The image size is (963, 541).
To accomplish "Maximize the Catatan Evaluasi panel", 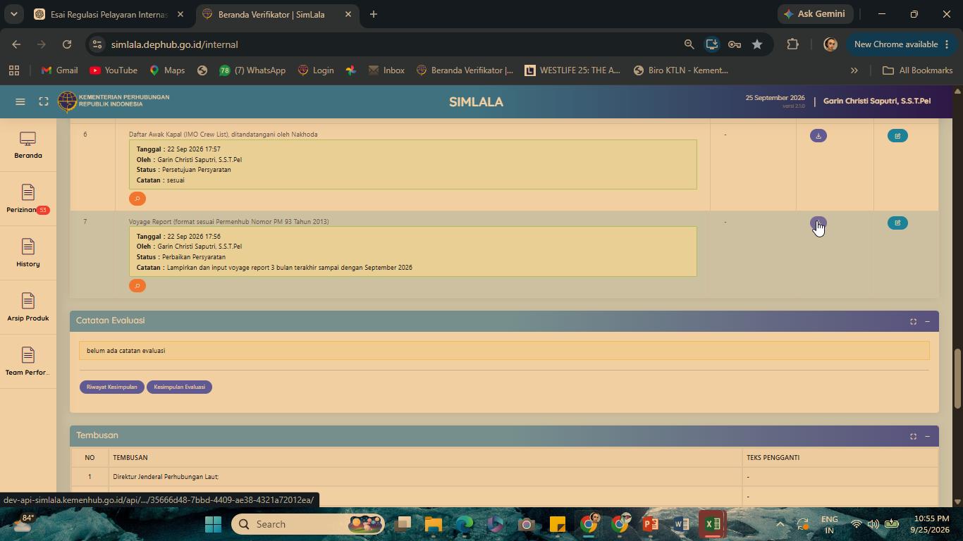I will tap(913, 321).
